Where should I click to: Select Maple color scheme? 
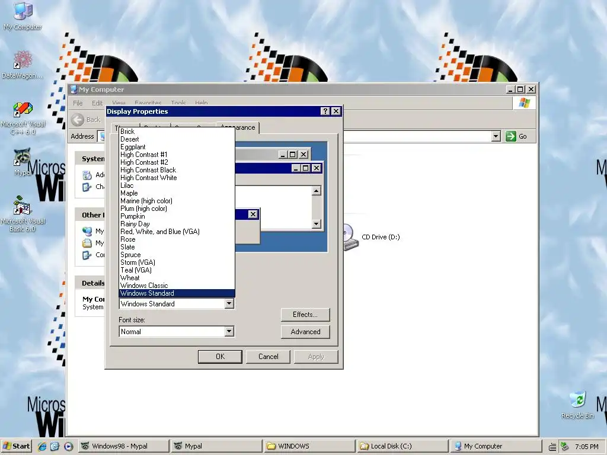click(x=177, y=193)
